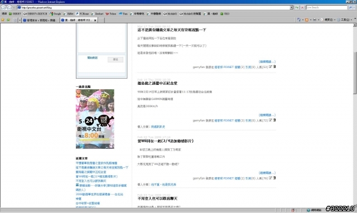The image size is (357, 213).
Task: Click the Live Search magnifier button
Action: pos(350,7)
